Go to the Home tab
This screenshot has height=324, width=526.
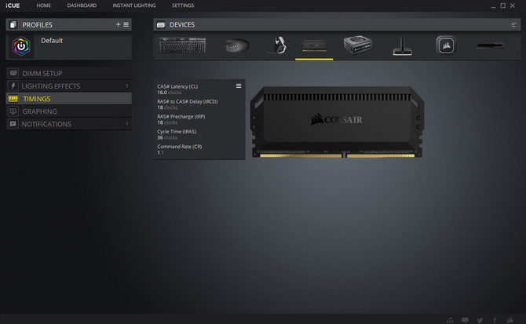44,5
